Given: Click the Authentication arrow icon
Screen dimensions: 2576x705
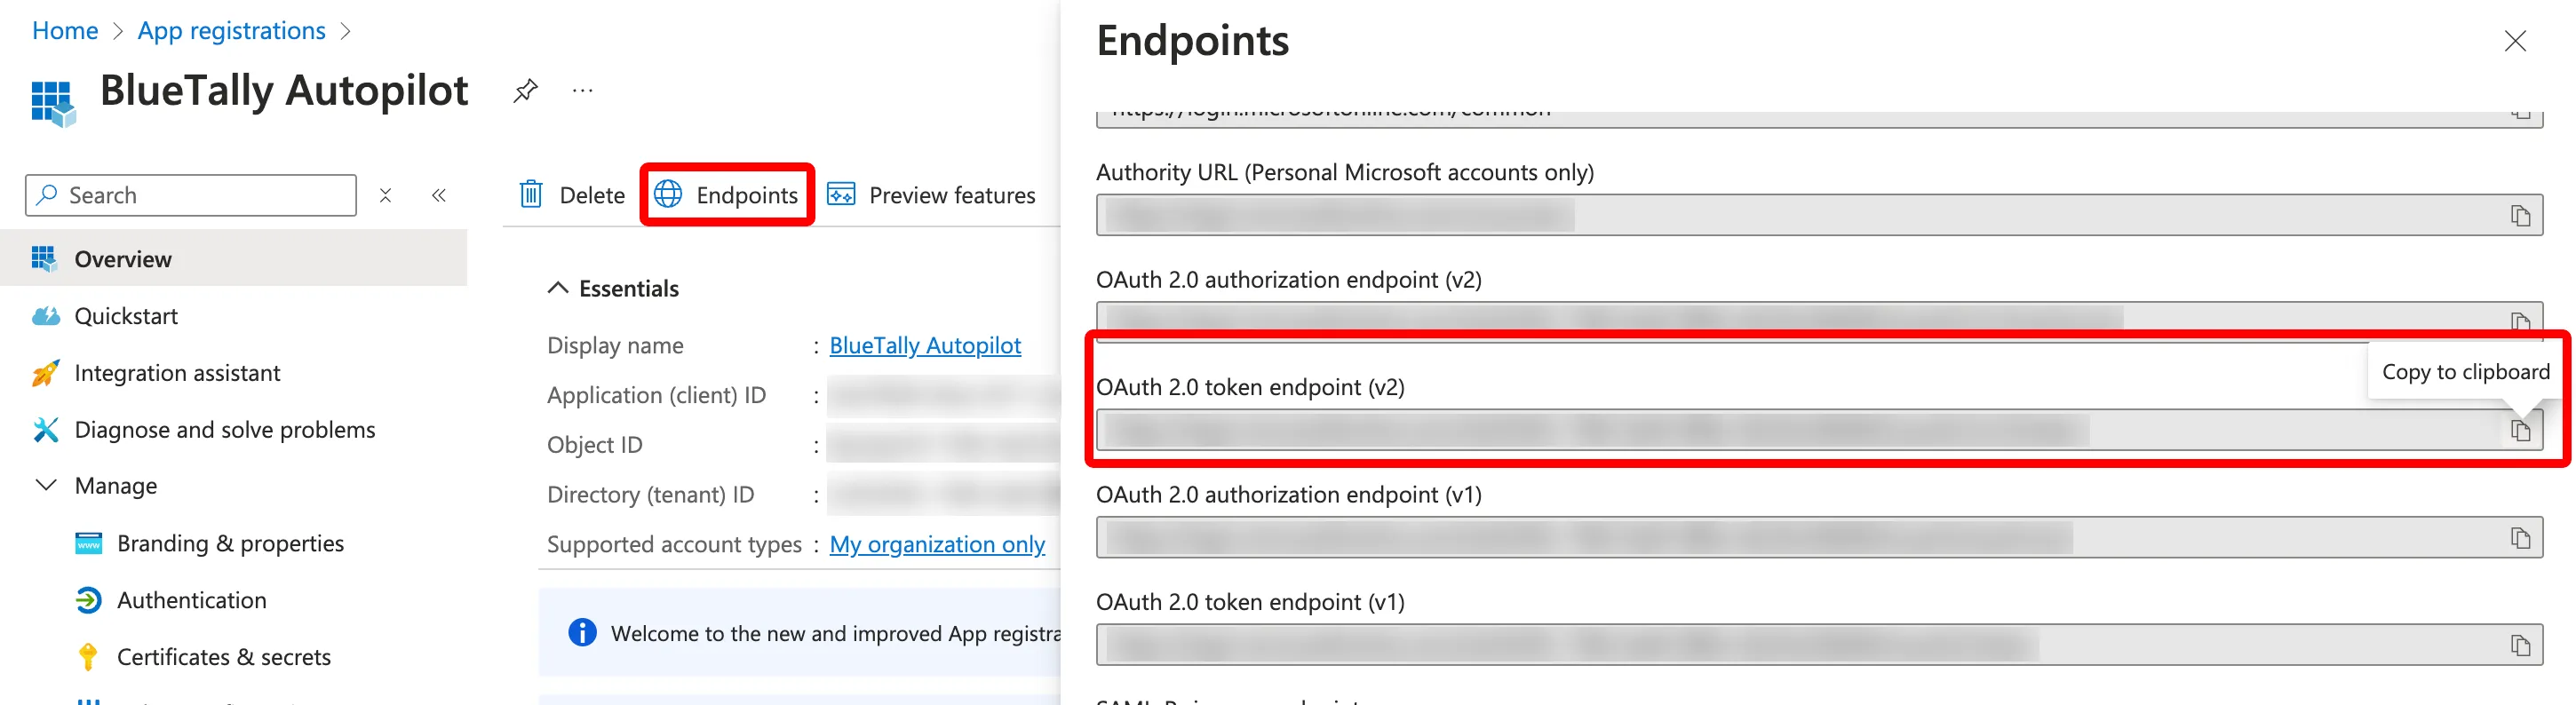Looking at the screenshot, I should point(88,600).
